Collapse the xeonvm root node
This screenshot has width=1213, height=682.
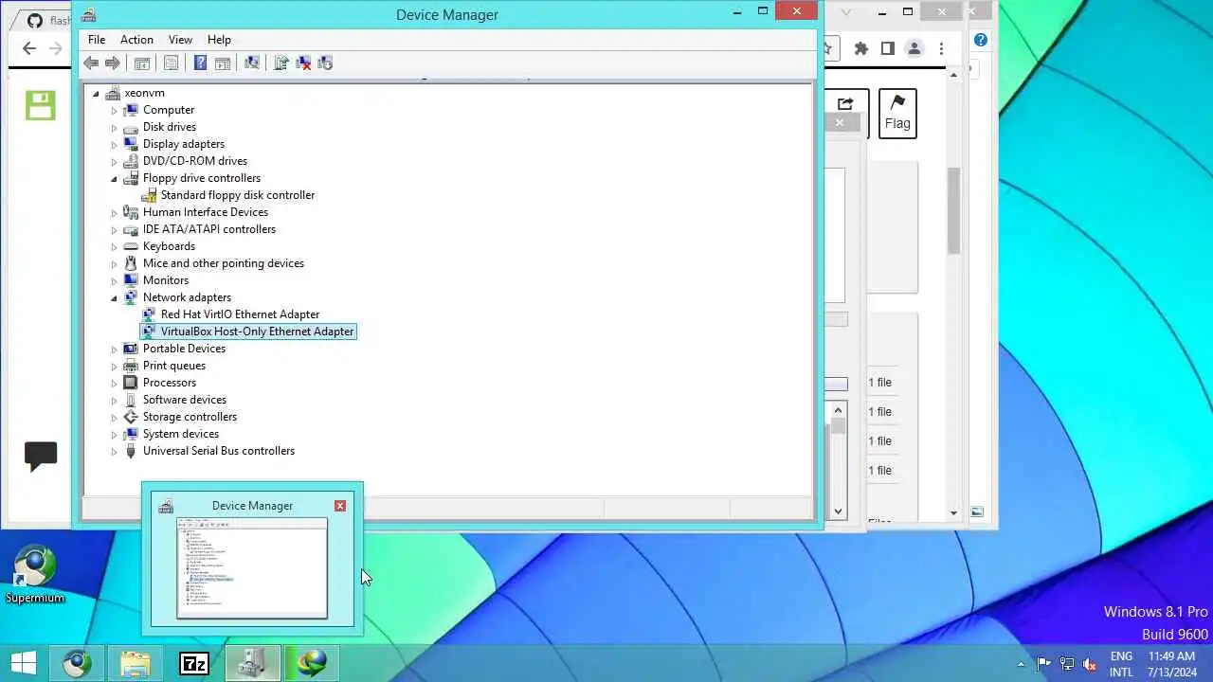pyautogui.click(x=96, y=93)
